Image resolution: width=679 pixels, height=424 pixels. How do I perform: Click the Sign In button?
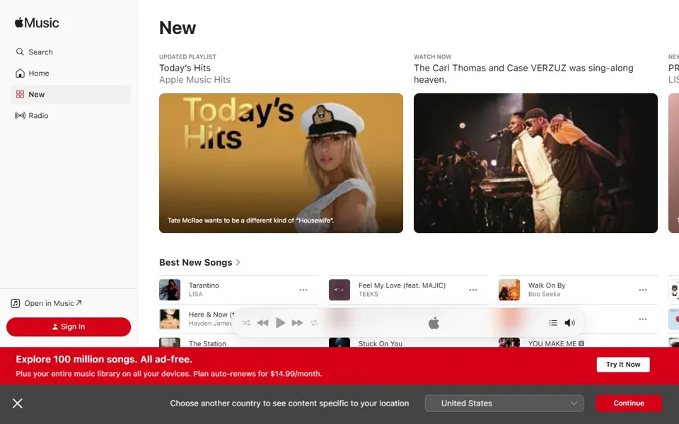click(69, 326)
